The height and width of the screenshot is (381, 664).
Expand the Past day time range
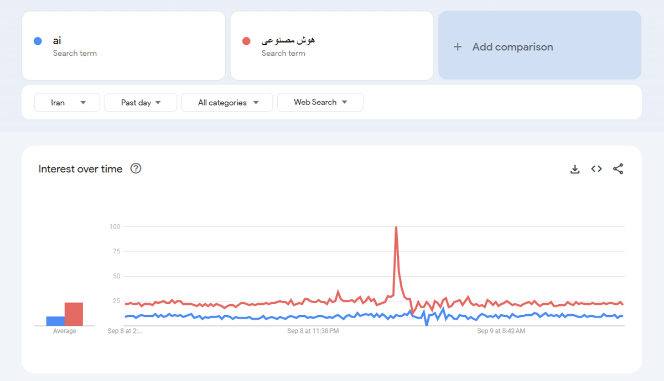click(x=141, y=103)
